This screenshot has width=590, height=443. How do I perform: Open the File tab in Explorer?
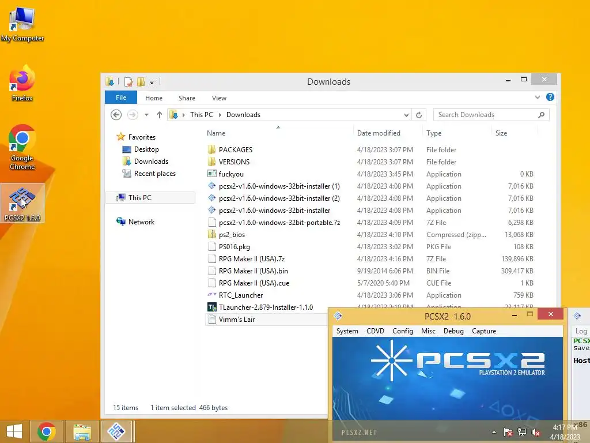(121, 97)
